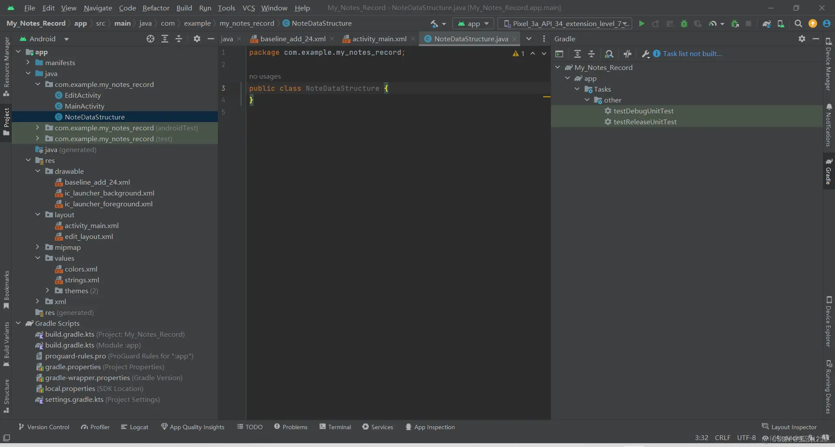The image size is (835, 447).
Task: Jump to next highlighted error arrow
Action: click(544, 53)
